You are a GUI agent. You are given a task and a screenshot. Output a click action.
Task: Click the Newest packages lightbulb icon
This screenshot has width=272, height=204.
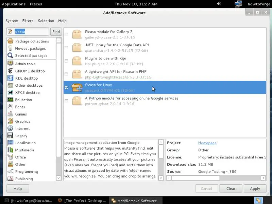point(11,48)
